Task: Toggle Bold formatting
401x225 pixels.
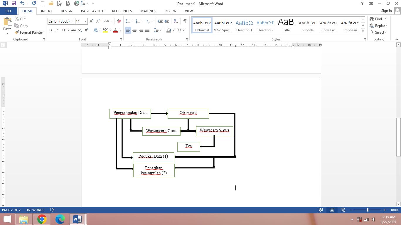Action: pyautogui.click(x=50, y=30)
